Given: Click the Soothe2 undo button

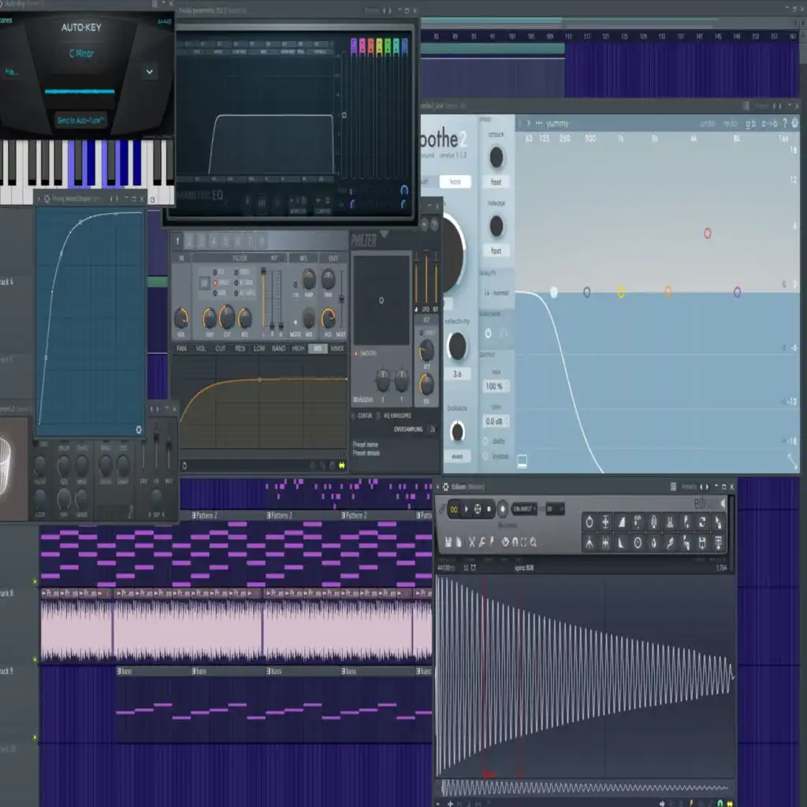Looking at the screenshot, I should click(x=707, y=124).
